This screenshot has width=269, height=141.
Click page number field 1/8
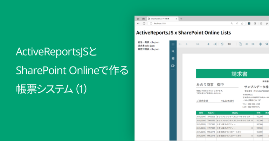point(198,44)
